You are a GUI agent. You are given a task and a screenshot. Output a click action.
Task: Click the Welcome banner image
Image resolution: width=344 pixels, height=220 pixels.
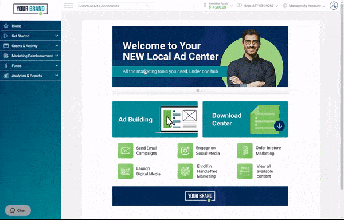(x=200, y=57)
